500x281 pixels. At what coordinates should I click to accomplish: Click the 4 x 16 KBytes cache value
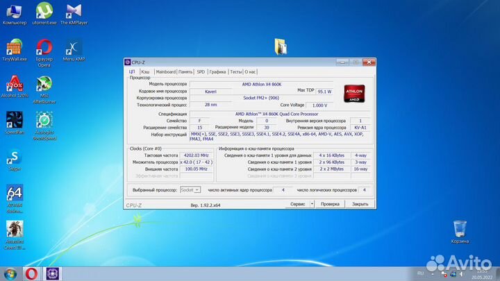coord(332,155)
